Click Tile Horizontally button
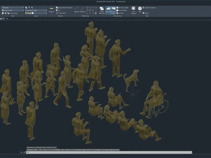 (123, 8)
